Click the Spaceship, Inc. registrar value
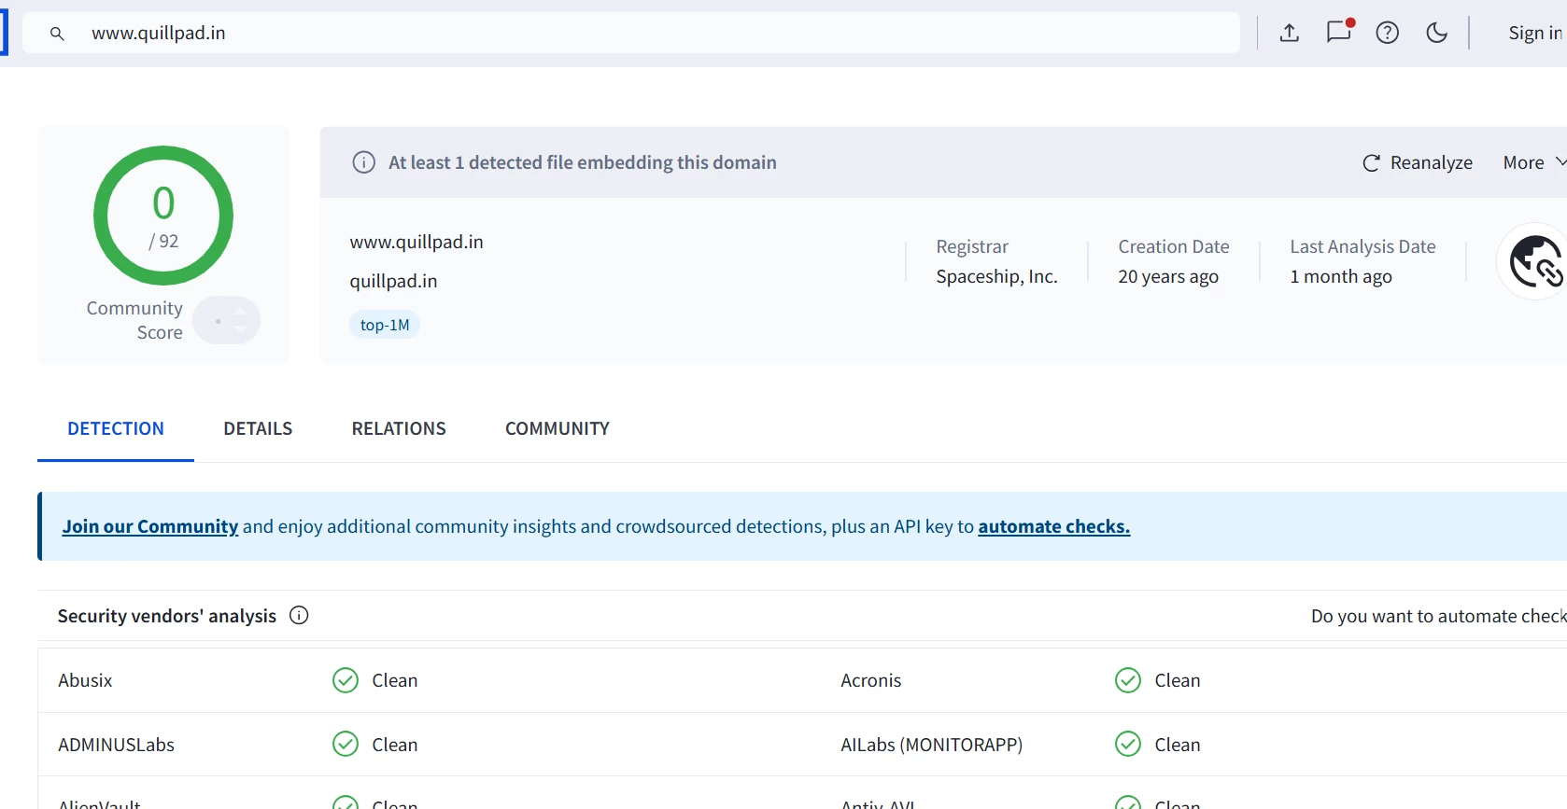 click(x=997, y=276)
